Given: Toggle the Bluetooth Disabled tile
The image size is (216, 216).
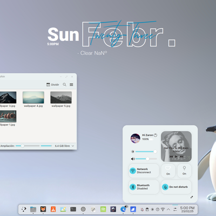Looking at the screenshot, I should (144, 187).
